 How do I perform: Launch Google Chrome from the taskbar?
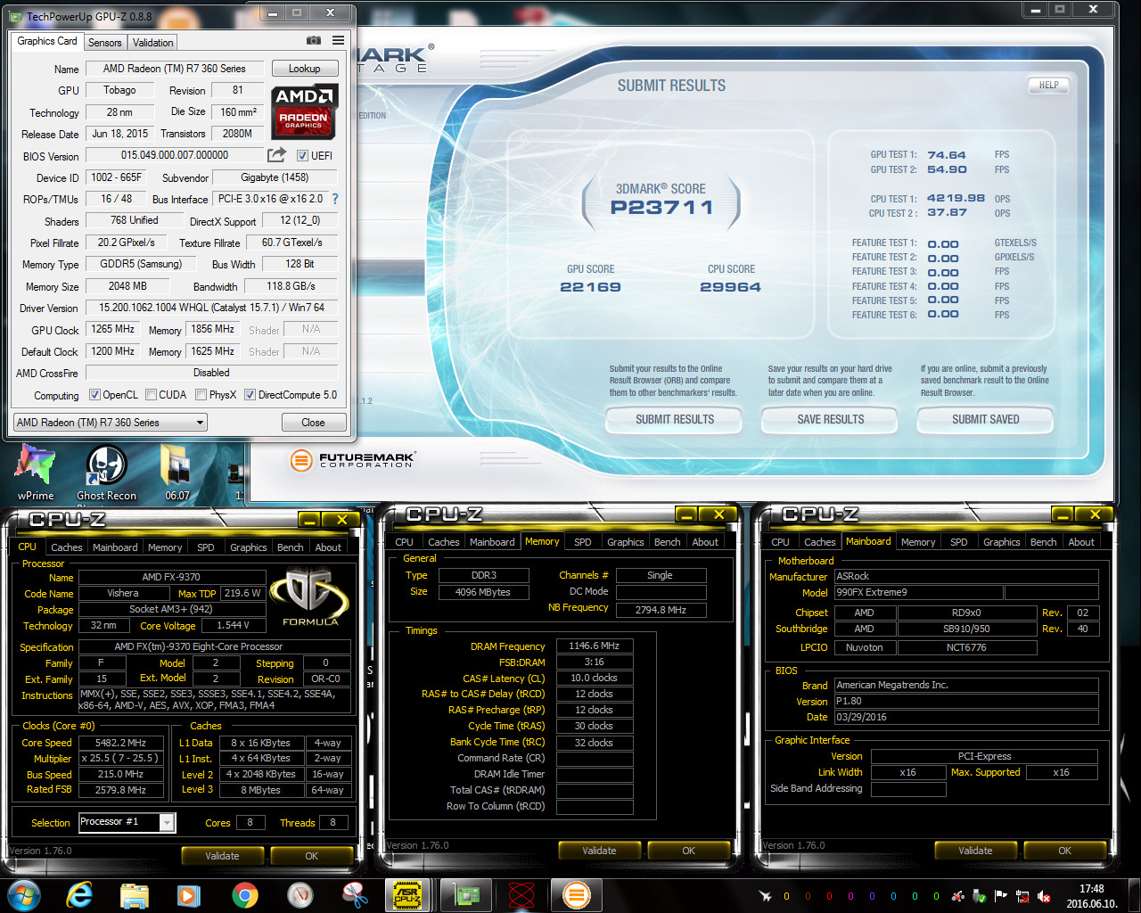tap(244, 894)
